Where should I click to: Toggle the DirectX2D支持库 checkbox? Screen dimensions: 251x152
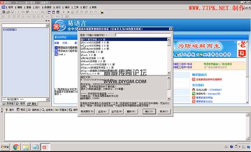click(x=82, y=42)
